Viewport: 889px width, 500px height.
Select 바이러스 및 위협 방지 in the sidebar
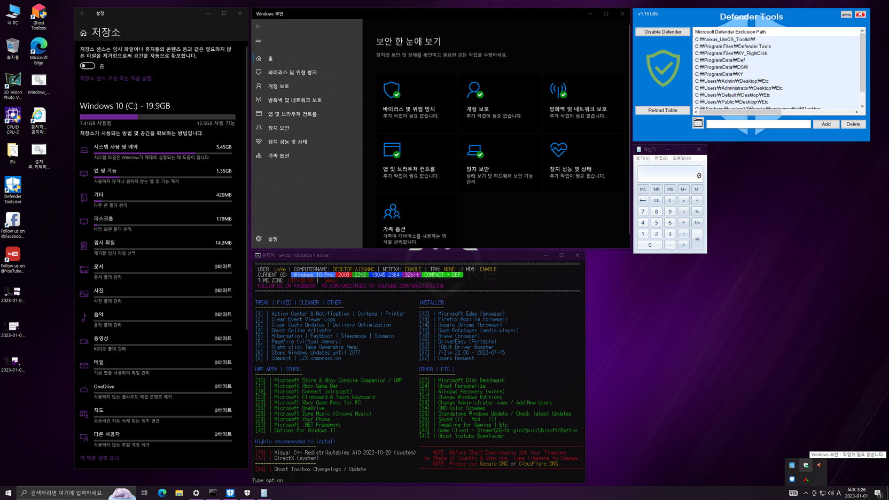click(306, 72)
